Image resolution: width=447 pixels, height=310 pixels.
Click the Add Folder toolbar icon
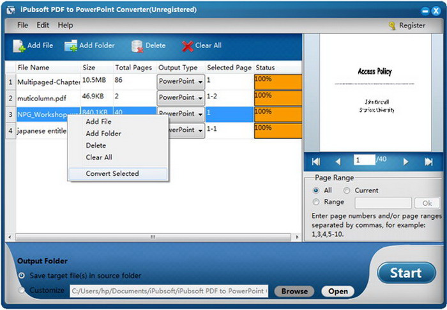click(x=71, y=45)
